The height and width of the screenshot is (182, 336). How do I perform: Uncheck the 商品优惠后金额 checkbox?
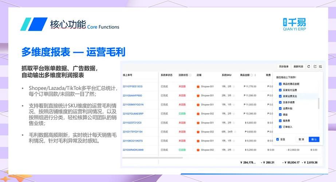(280, 84)
